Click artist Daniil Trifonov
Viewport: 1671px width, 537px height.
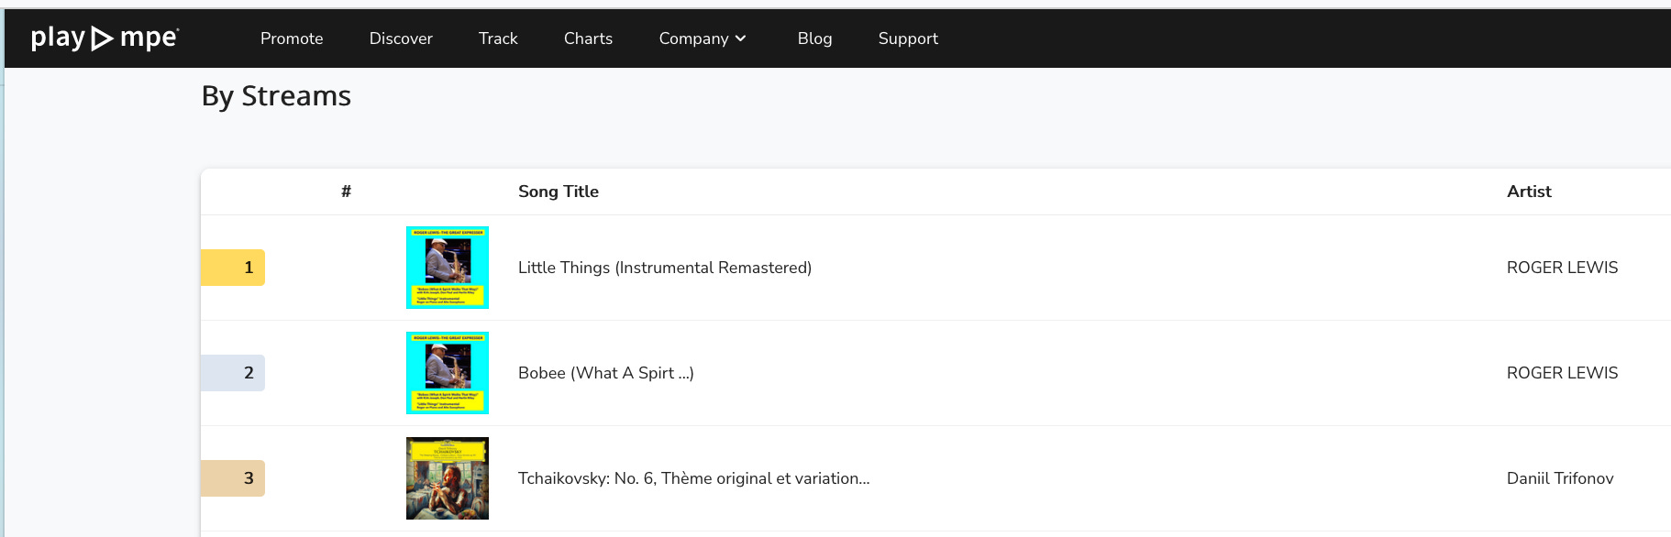[x=1560, y=478]
